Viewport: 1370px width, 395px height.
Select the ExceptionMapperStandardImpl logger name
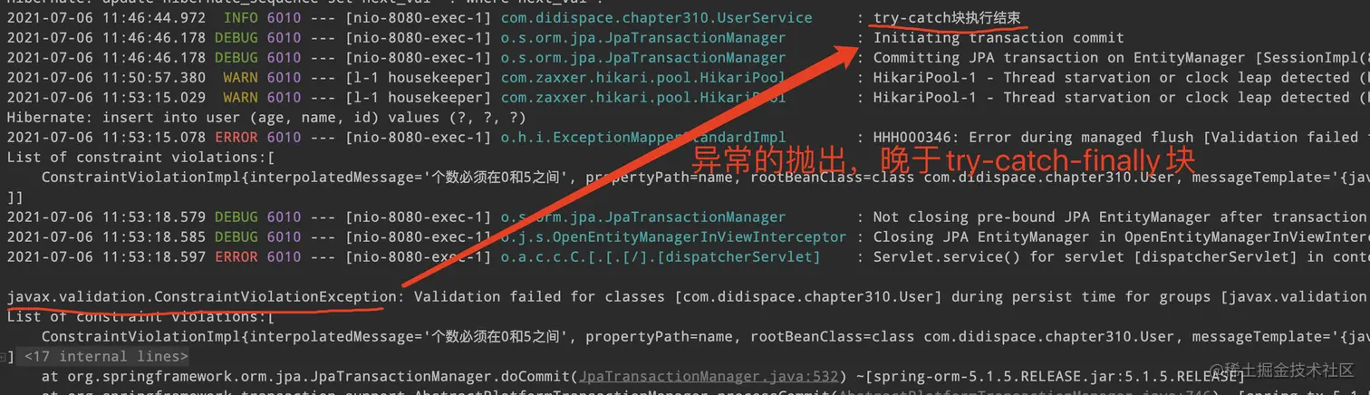click(x=643, y=138)
